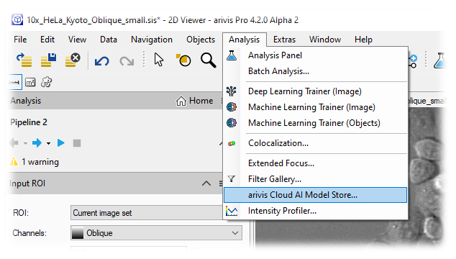
Task: Click the m² measurement icon
Action: (30, 83)
